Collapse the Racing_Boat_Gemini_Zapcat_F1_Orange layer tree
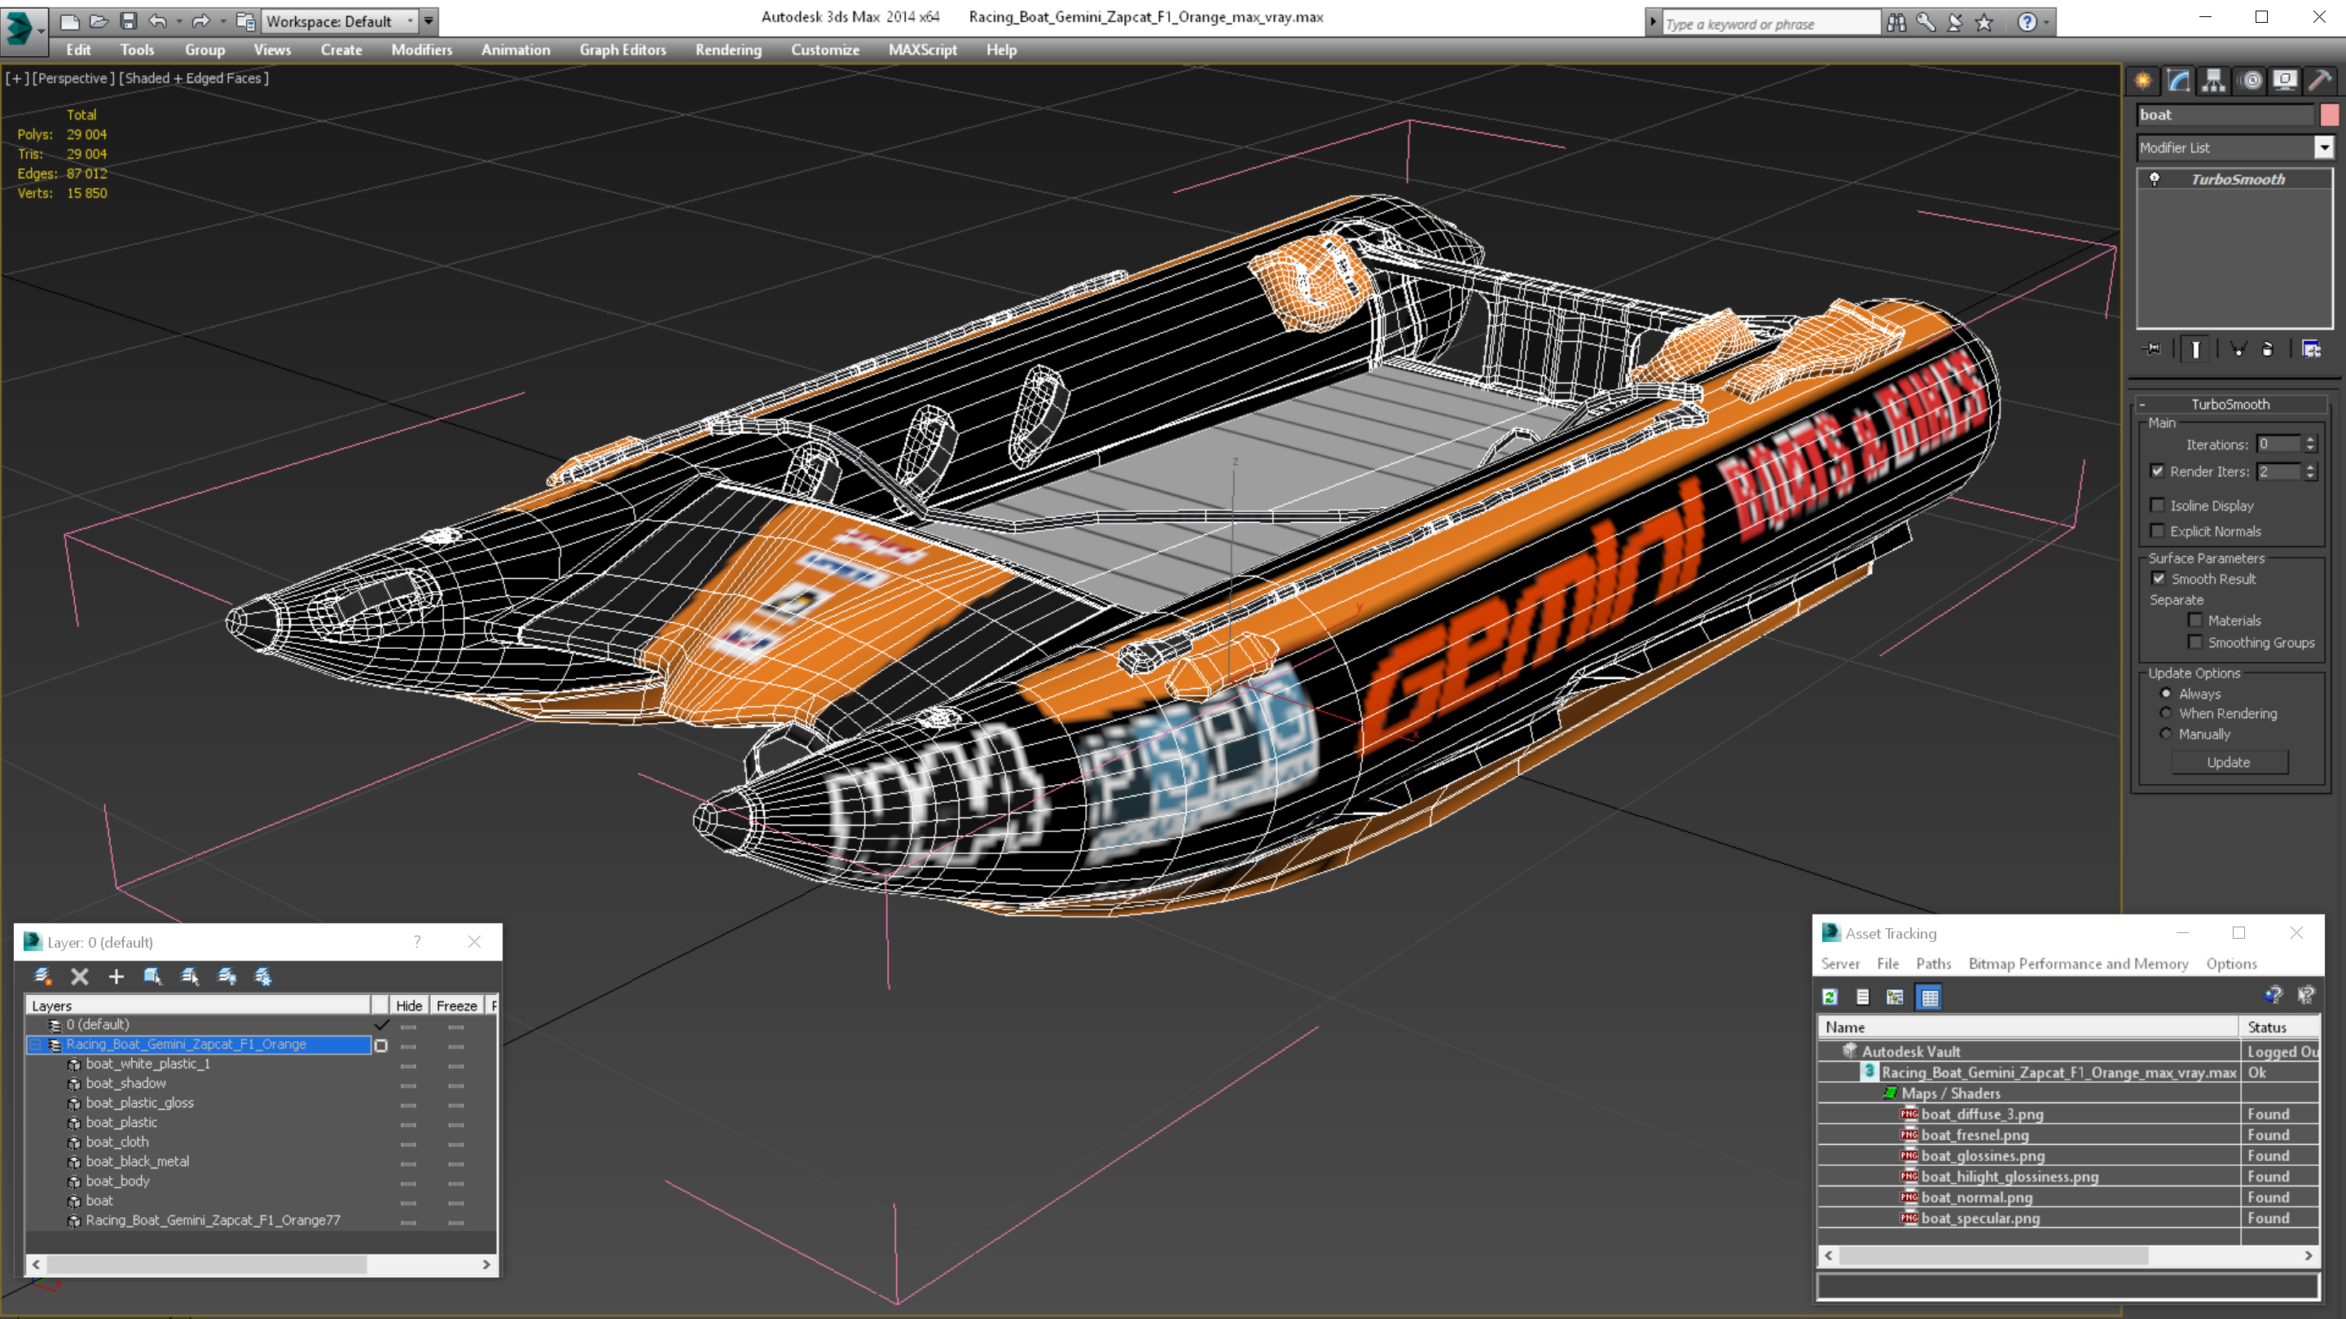 pos(36,1045)
